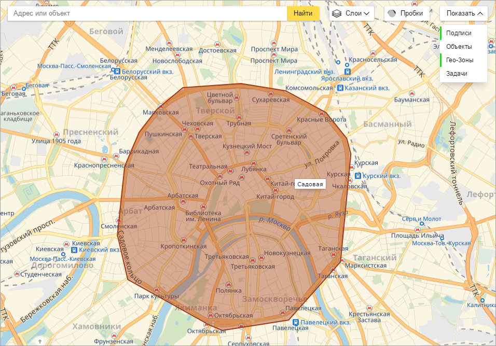Click the Садовая tooltip label

pyautogui.click(x=310, y=185)
